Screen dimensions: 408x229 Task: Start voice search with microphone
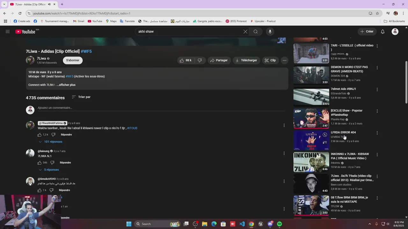pyautogui.click(x=270, y=31)
